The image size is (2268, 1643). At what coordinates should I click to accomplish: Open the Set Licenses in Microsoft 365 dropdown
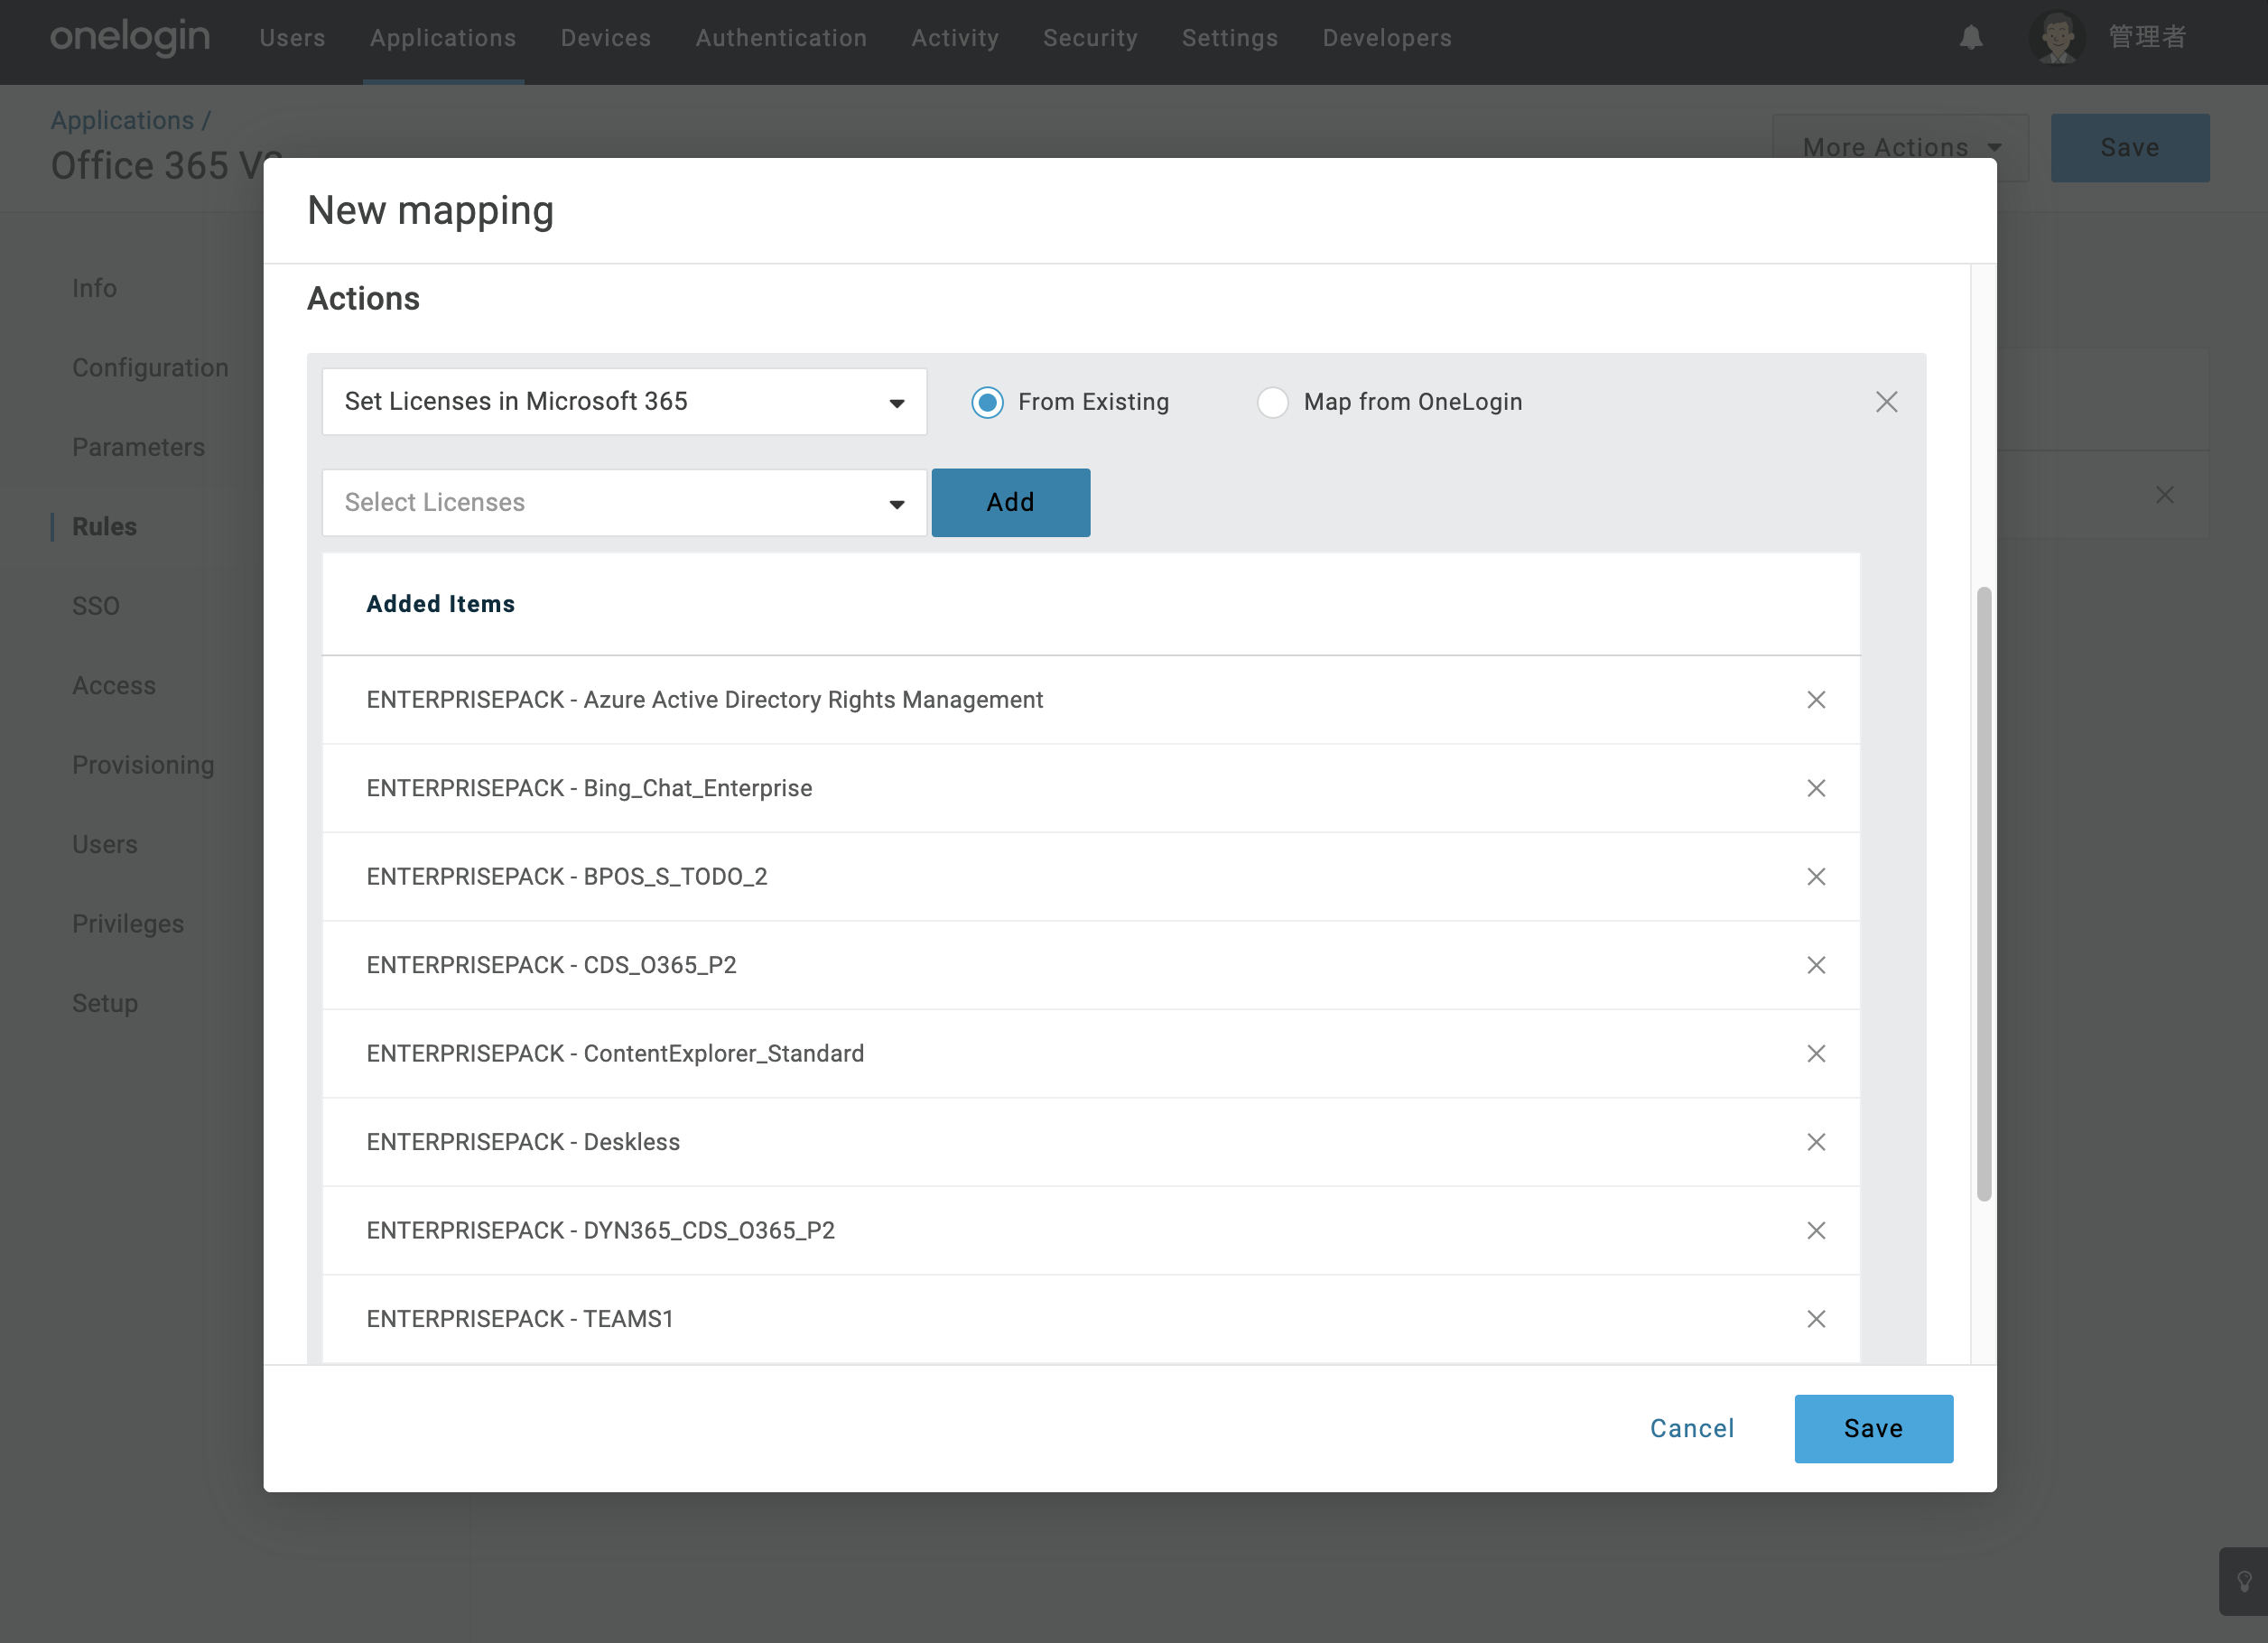624,402
